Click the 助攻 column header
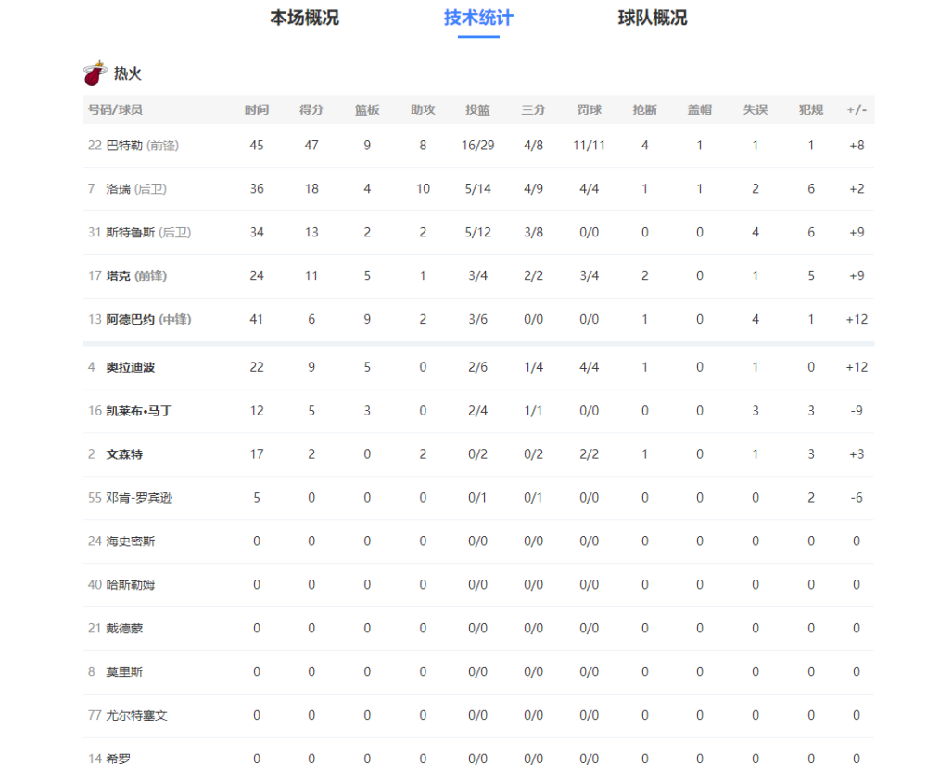The width and height of the screenshot is (927, 778). tap(423, 110)
